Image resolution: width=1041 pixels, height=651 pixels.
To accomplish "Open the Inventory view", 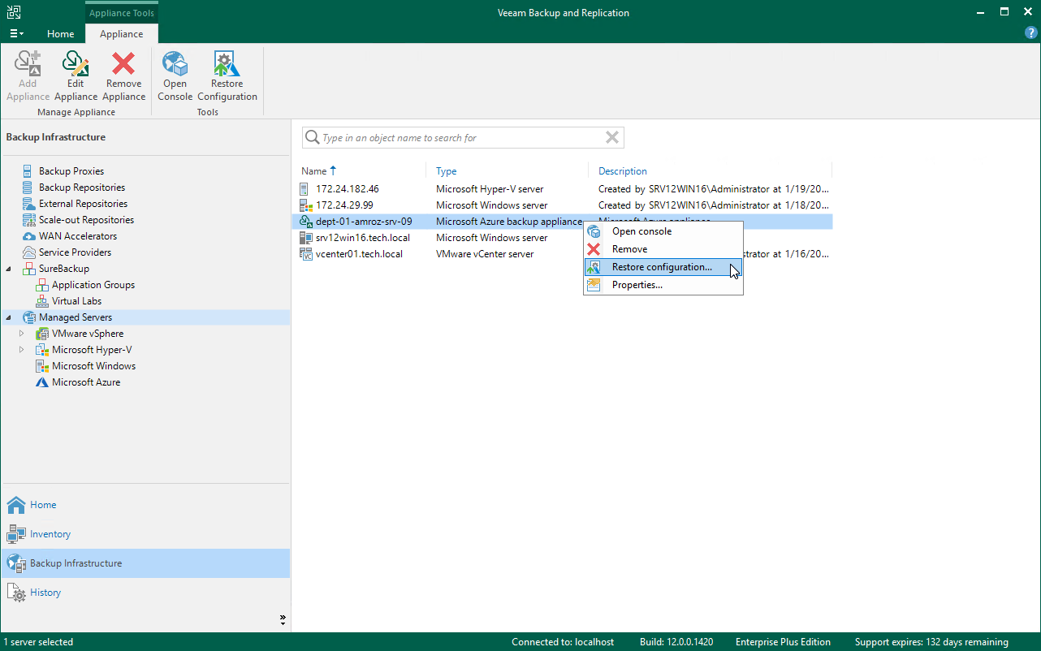I will pyautogui.click(x=50, y=534).
